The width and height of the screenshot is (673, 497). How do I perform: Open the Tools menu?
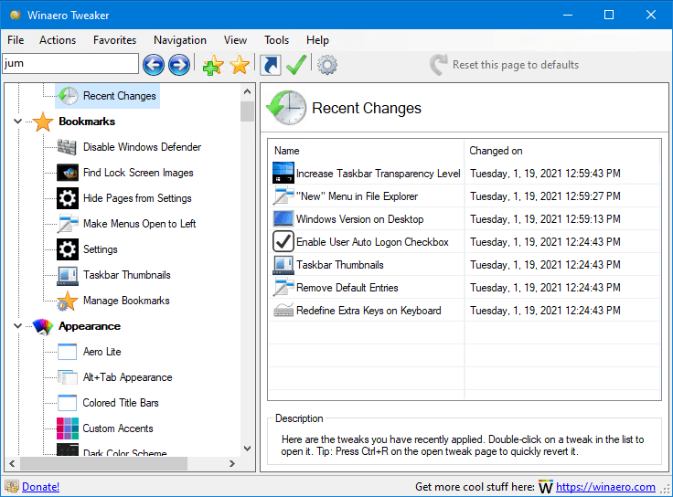pyautogui.click(x=276, y=40)
